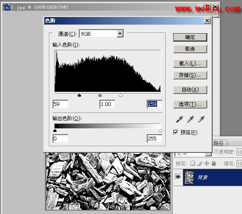Click the histogram display area
The height and width of the screenshot is (214, 242).
tap(108, 71)
